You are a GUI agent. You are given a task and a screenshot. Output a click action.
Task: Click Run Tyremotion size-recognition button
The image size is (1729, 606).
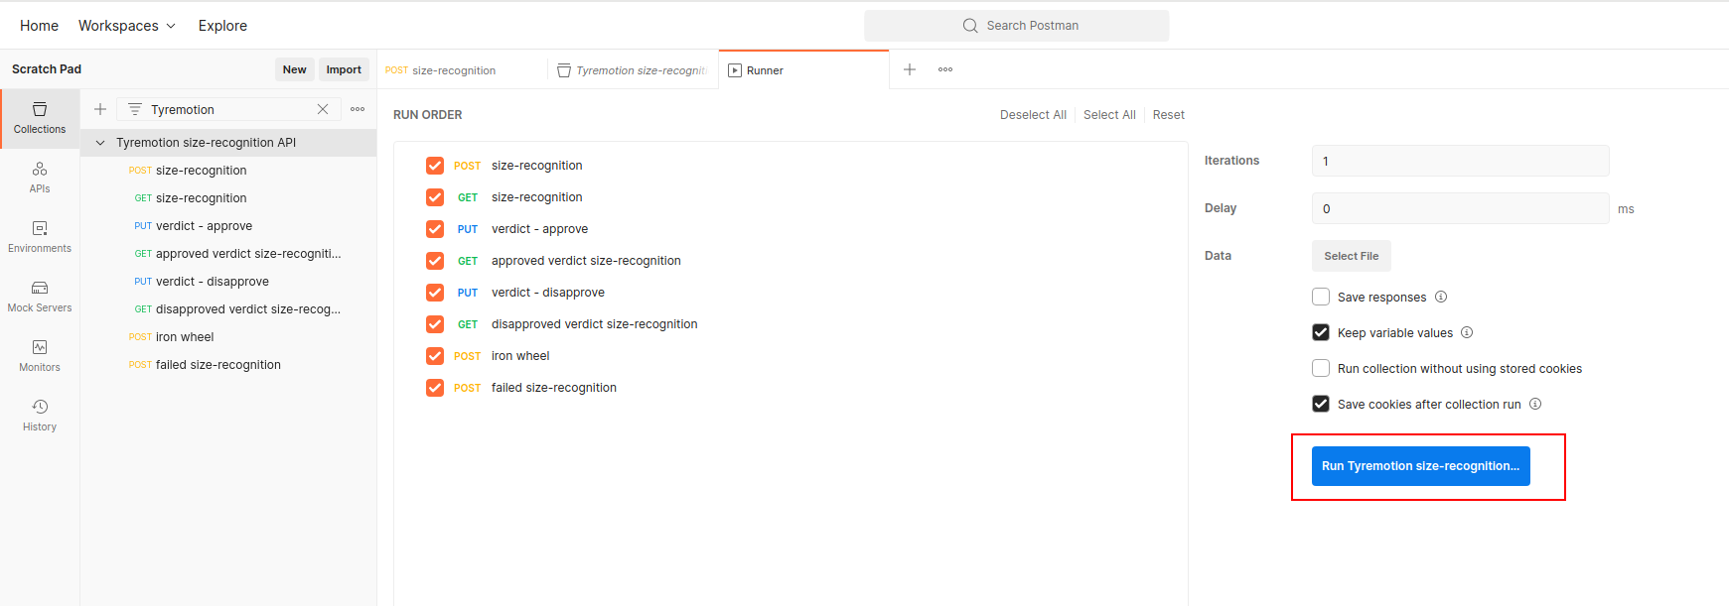click(1420, 466)
